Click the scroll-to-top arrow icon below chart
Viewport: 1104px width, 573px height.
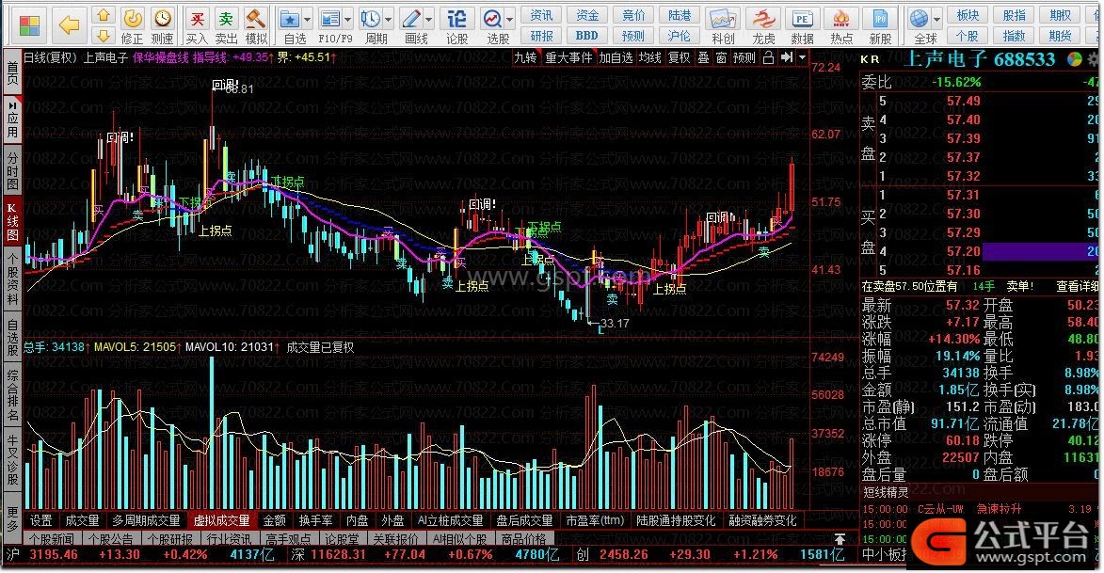coord(840,539)
